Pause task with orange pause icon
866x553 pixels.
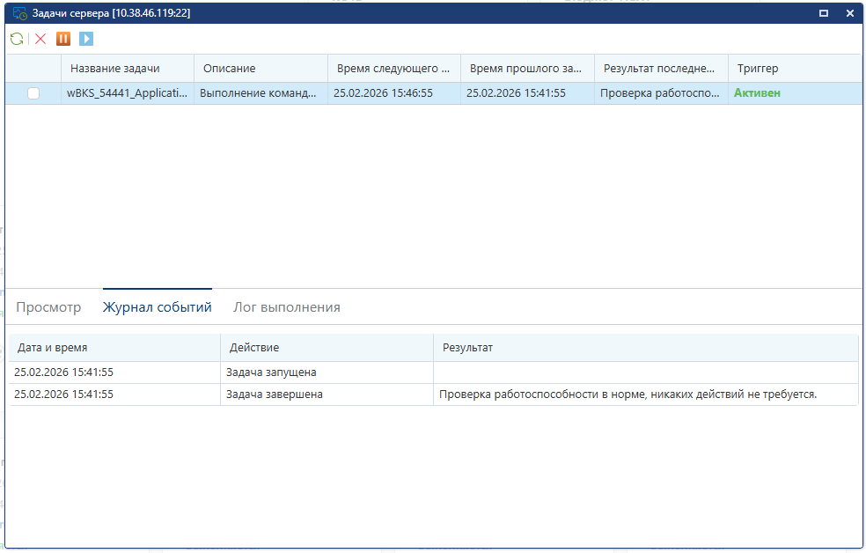click(63, 39)
